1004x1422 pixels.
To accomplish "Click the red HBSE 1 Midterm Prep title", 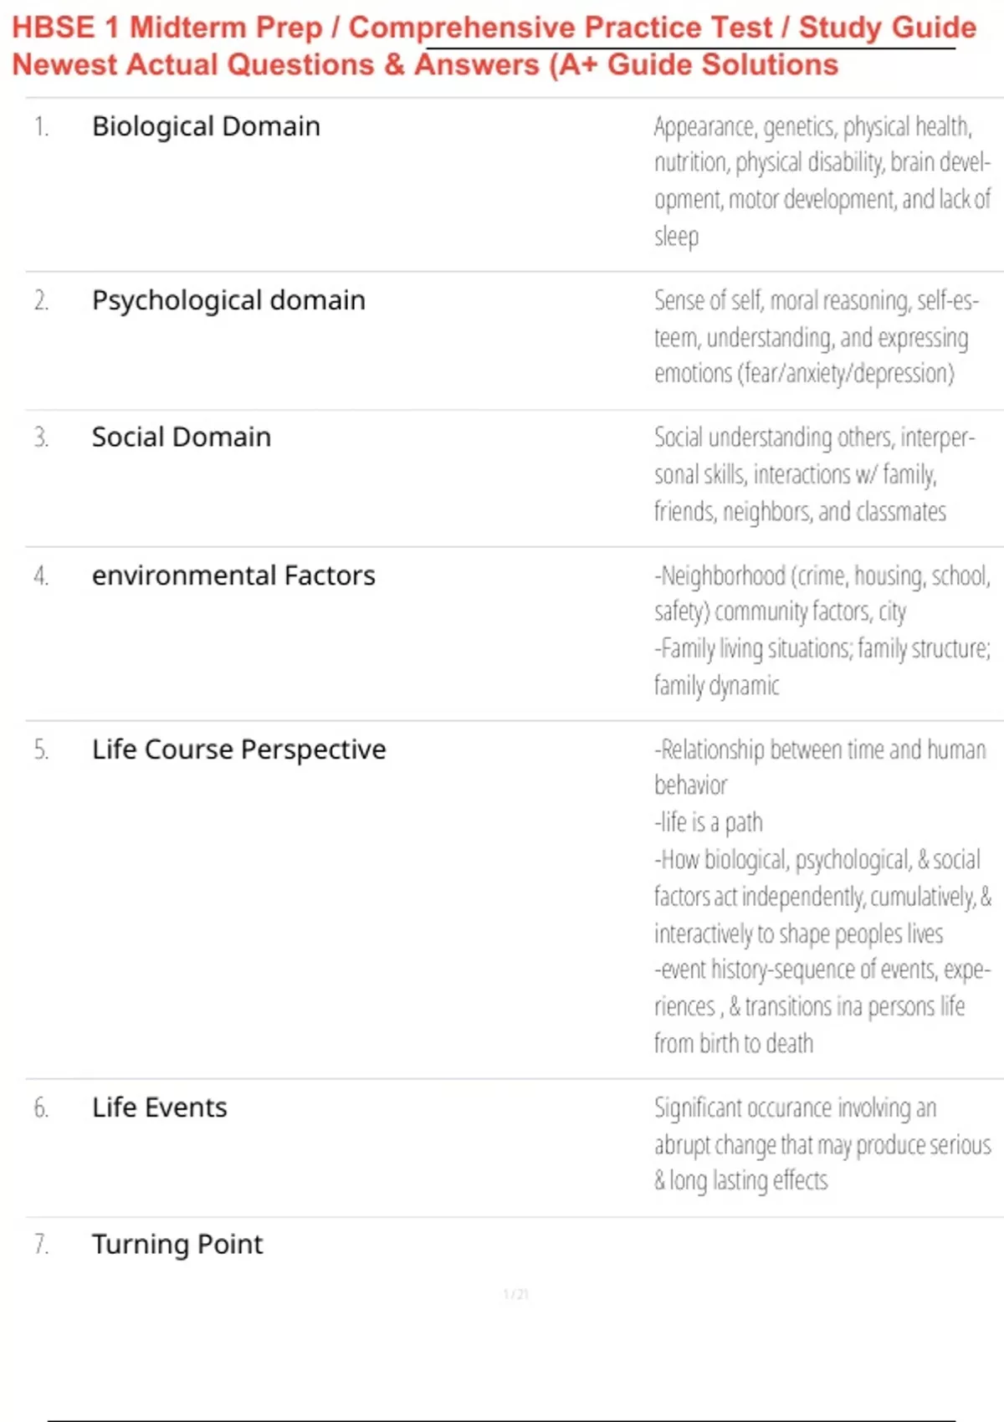I will click(x=494, y=28).
